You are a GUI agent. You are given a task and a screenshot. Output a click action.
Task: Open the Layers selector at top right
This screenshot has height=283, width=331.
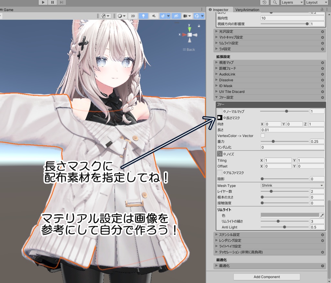[292, 3]
